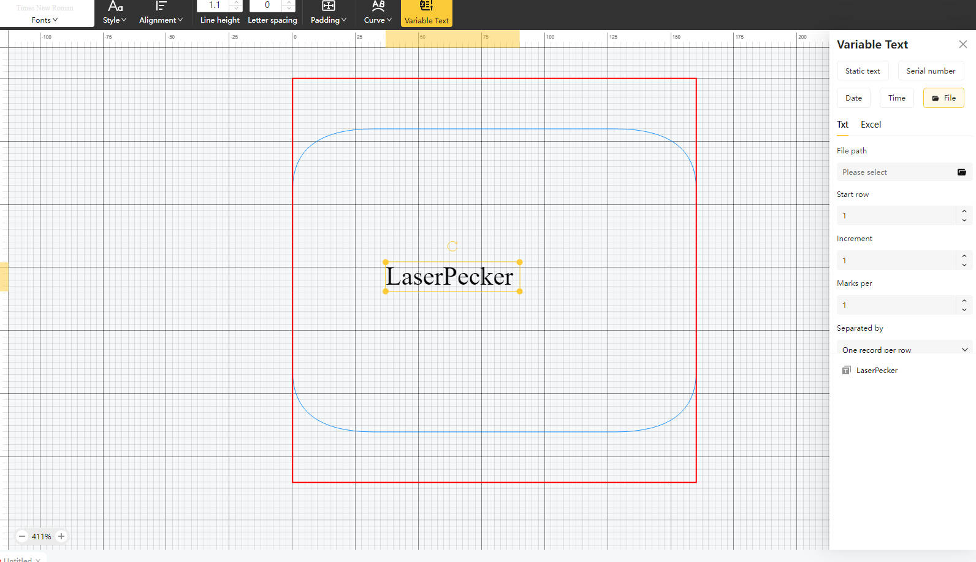Select the Serial number type
976x562 pixels.
tap(931, 71)
